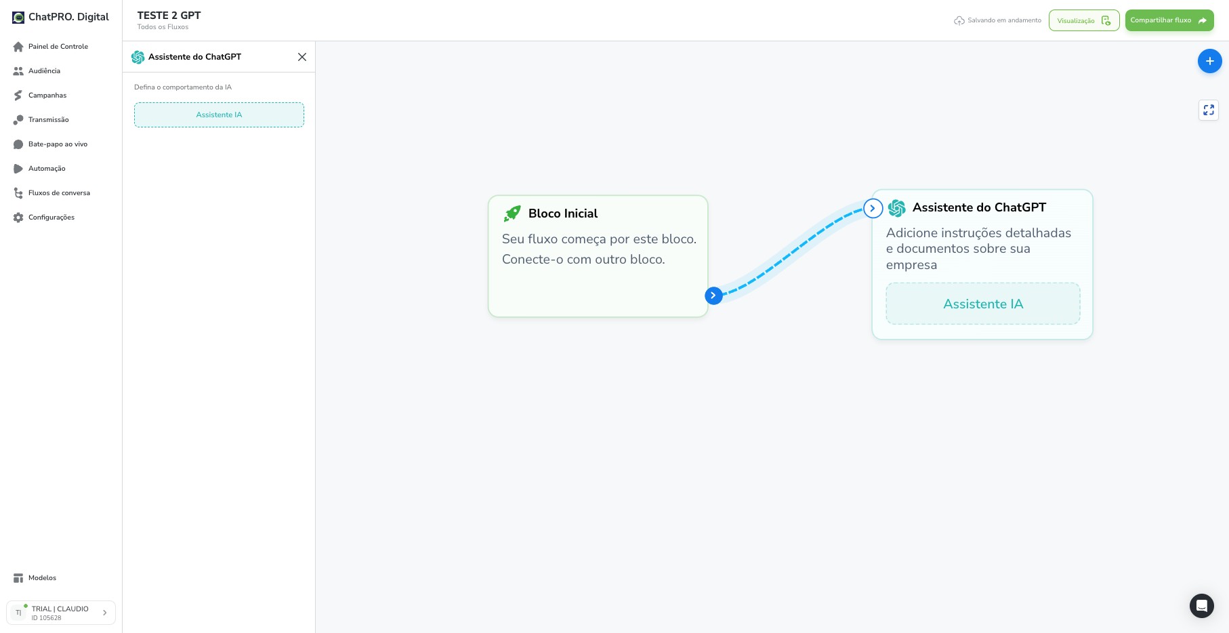Viewport: 1229px width, 633px height.
Task: Select Assistente IA box in canvas block
Action: 983,304
